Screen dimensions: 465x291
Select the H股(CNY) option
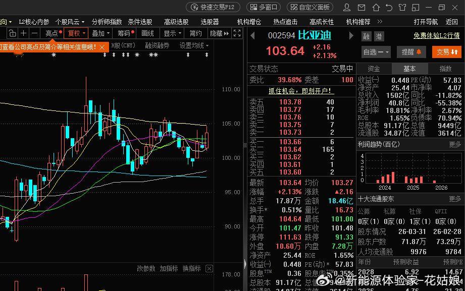click(123, 45)
